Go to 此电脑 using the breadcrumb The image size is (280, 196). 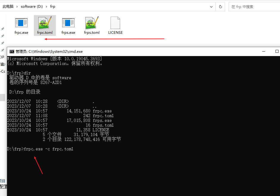(9, 6)
